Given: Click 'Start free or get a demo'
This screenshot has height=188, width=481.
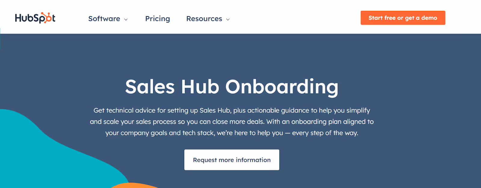Looking at the screenshot, I should 403,18.
